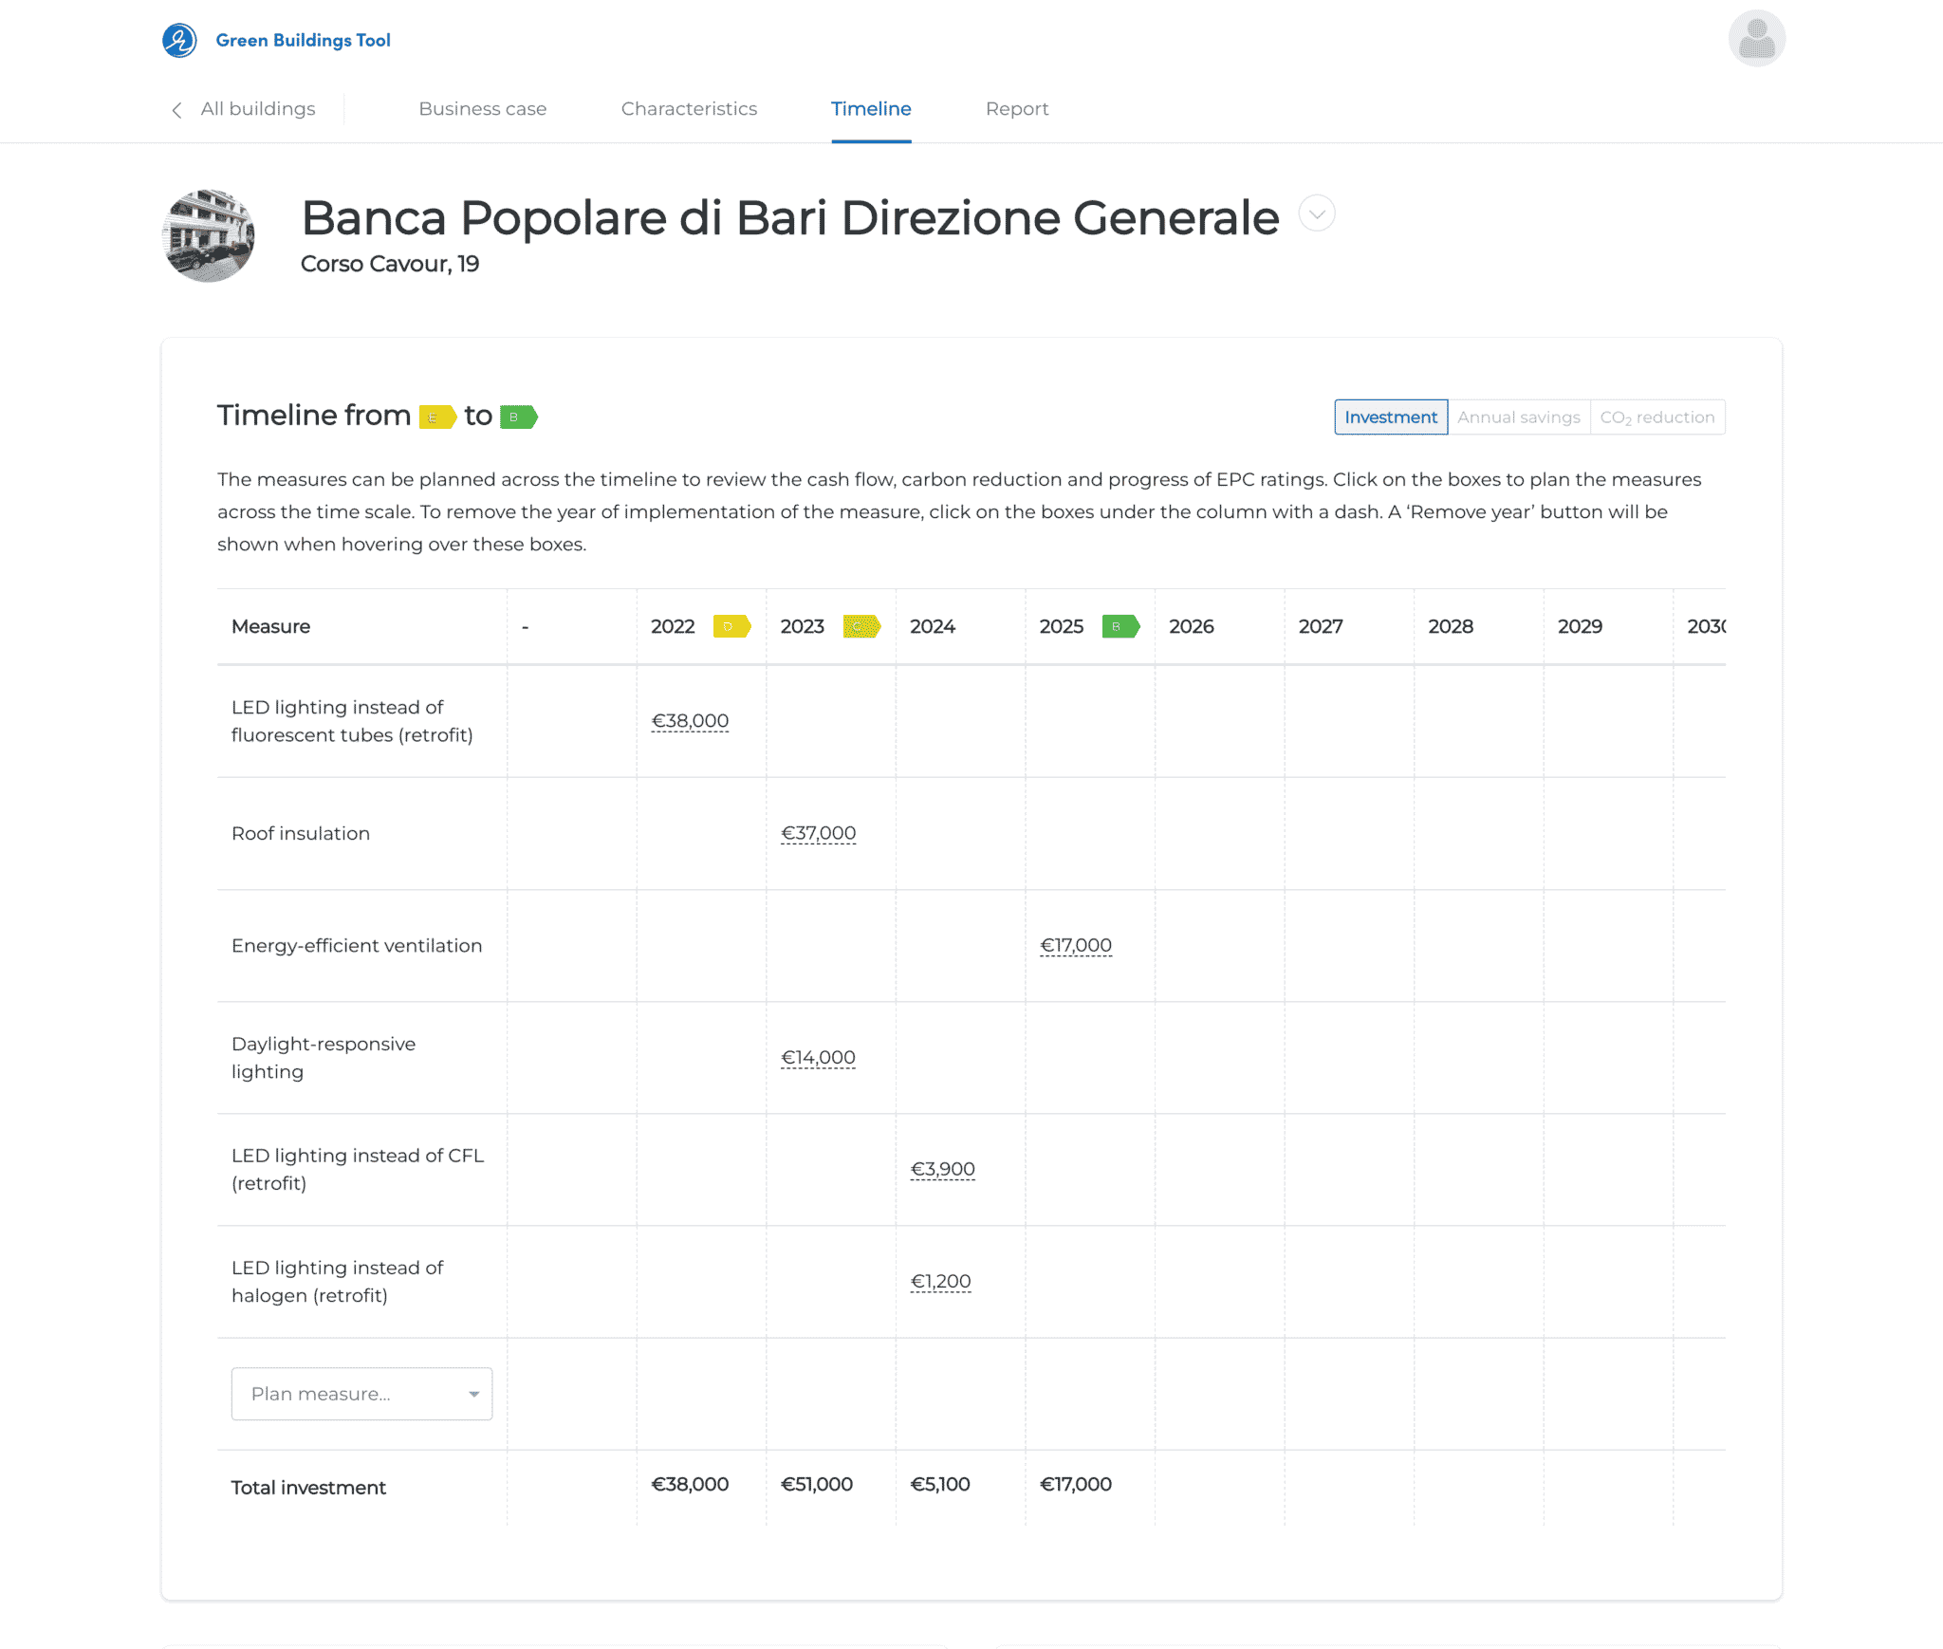
Task: Open the Plan measure dropdown
Action: point(361,1393)
